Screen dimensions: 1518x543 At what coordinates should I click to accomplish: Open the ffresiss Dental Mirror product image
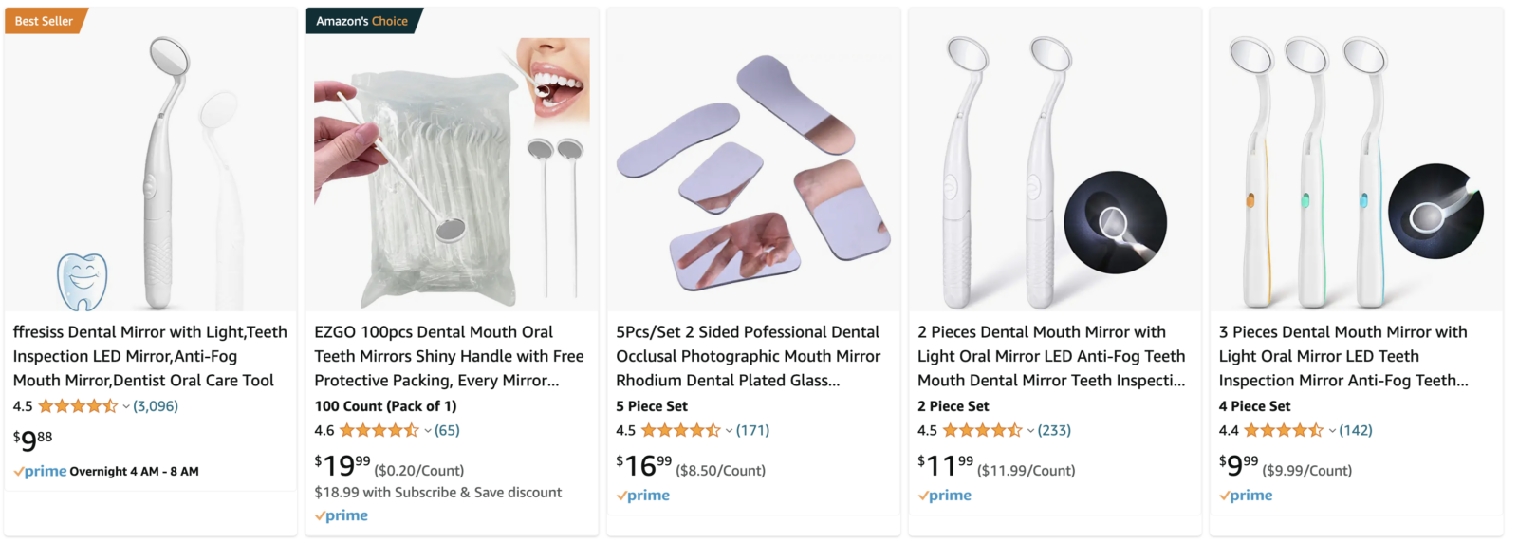151,159
